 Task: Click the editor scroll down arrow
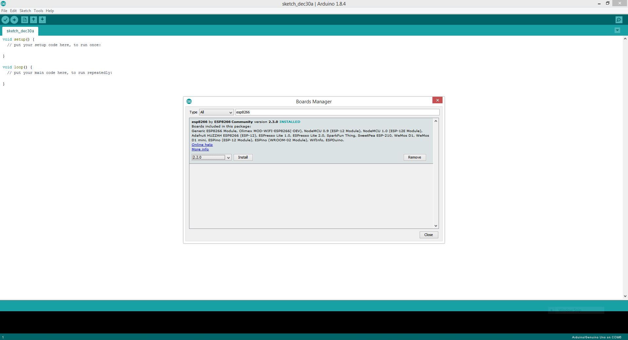tap(625, 296)
